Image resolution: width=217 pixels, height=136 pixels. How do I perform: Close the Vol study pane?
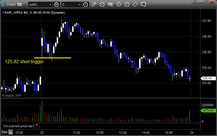point(37,125)
